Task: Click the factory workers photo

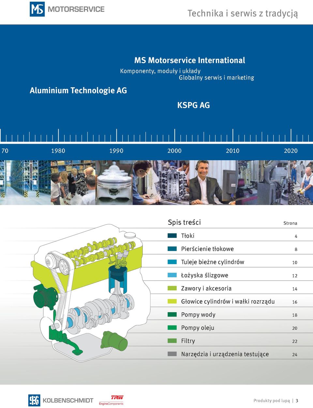Action: [x=274, y=182]
